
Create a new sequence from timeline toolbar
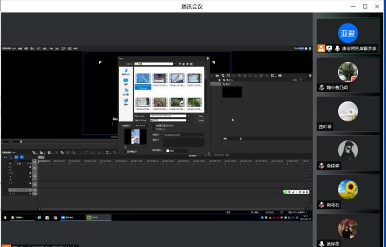[x=34, y=153]
